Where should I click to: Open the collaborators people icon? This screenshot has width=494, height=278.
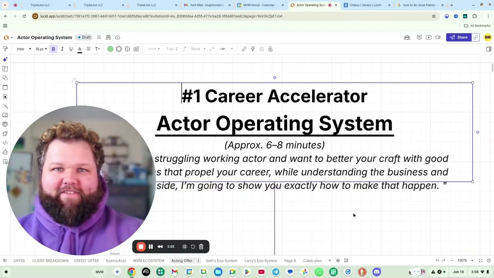point(407,37)
